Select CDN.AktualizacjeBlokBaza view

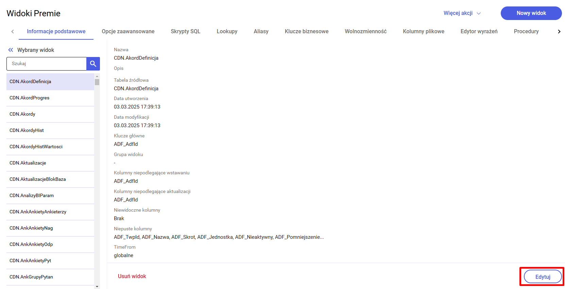(x=50, y=179)
